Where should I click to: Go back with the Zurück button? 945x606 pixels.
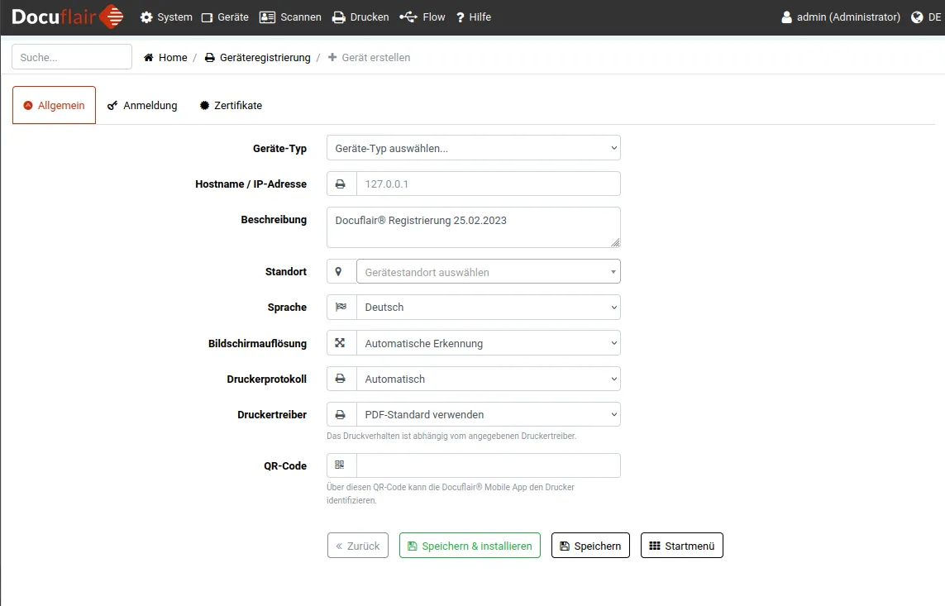357,546
